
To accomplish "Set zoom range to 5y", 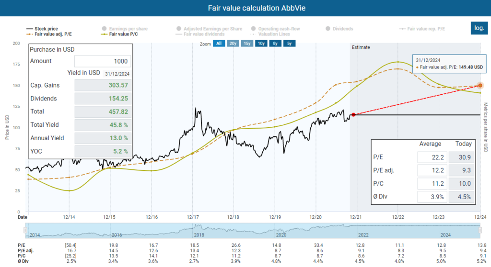I will coord(289,44).
